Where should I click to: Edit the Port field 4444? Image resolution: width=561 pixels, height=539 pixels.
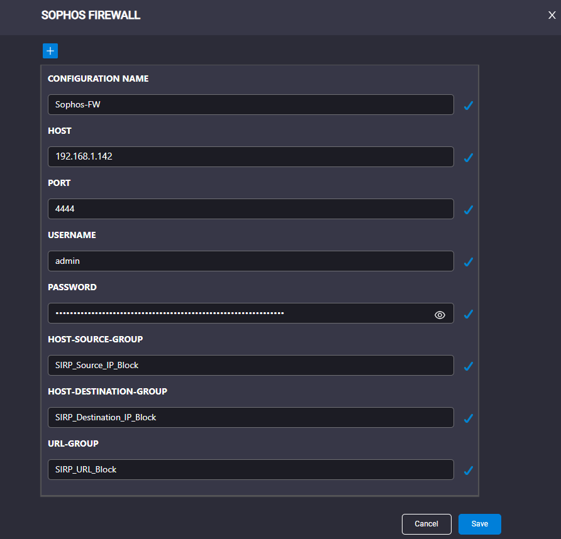(x=251, y=209)
